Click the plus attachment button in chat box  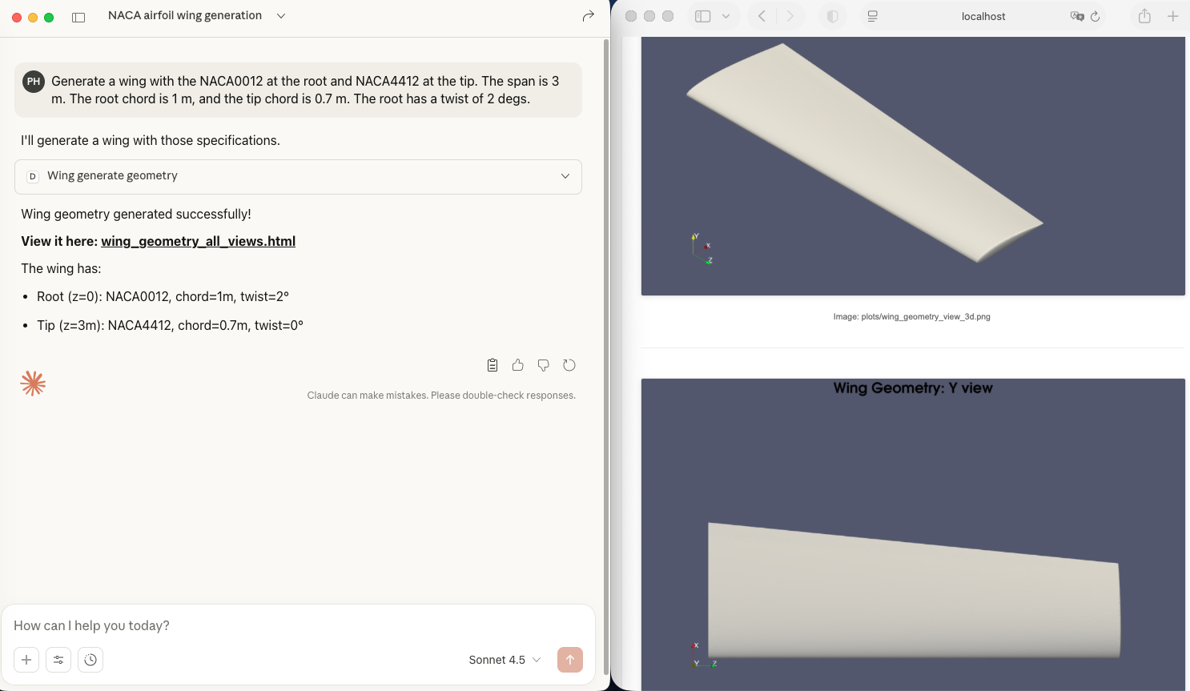pos(26,660)
